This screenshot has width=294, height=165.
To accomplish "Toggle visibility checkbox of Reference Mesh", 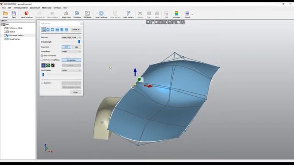I will point(5,28).
